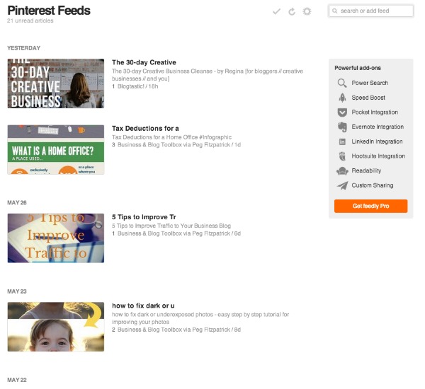Click the Power Search add-on label
This screenshot has height=389, width=425.
point(370,83)
